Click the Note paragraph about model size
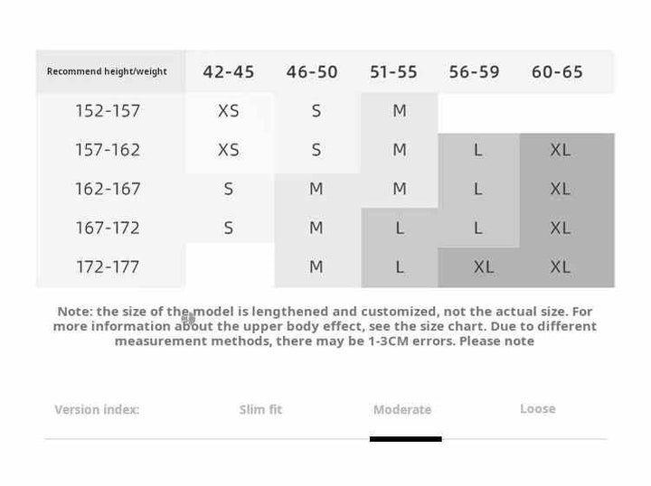 [x=325, y=326]
